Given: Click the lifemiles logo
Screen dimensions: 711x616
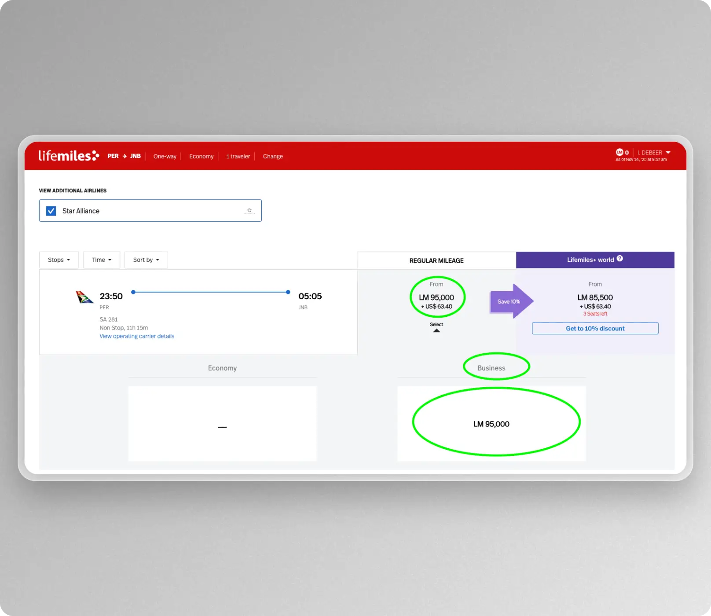Looking at the screenshot, I should pyautogui.click(x=69, y=156).
